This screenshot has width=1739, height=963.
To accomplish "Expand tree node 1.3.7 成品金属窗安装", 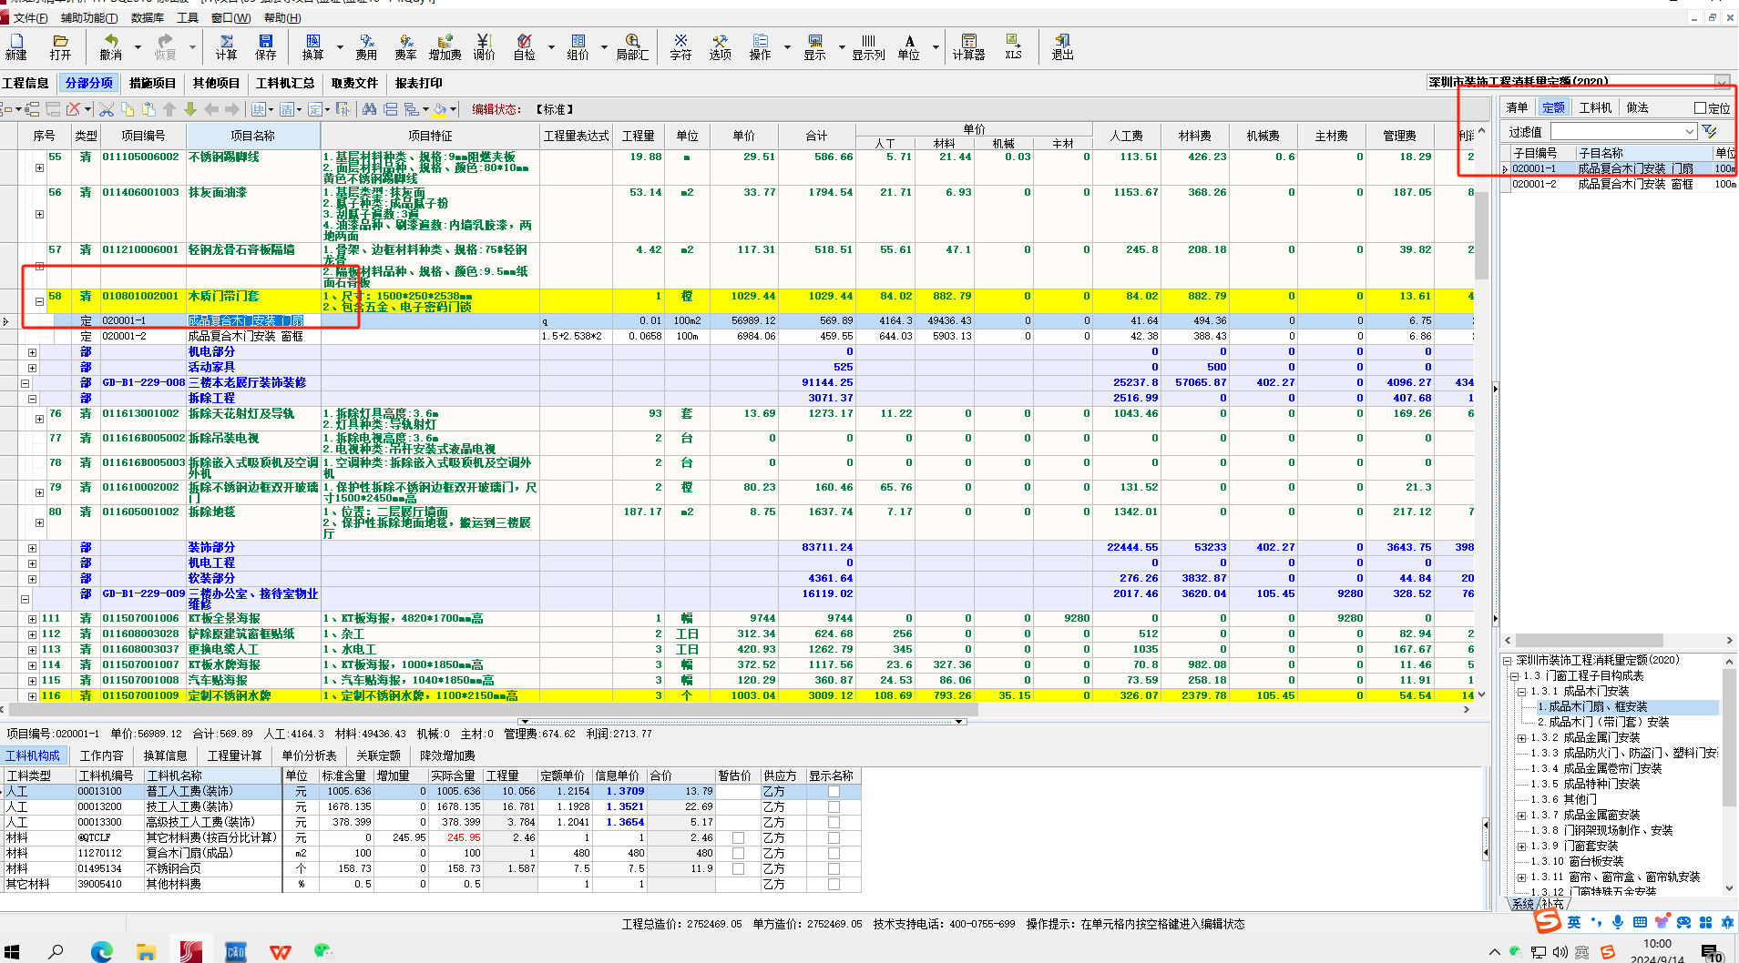I will tap(1521, 816).
